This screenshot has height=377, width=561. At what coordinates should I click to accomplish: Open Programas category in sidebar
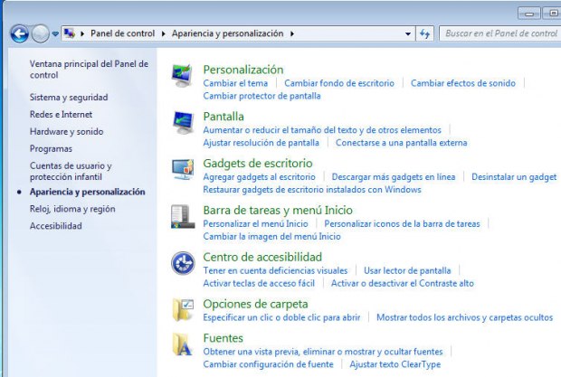coord(51,148)
